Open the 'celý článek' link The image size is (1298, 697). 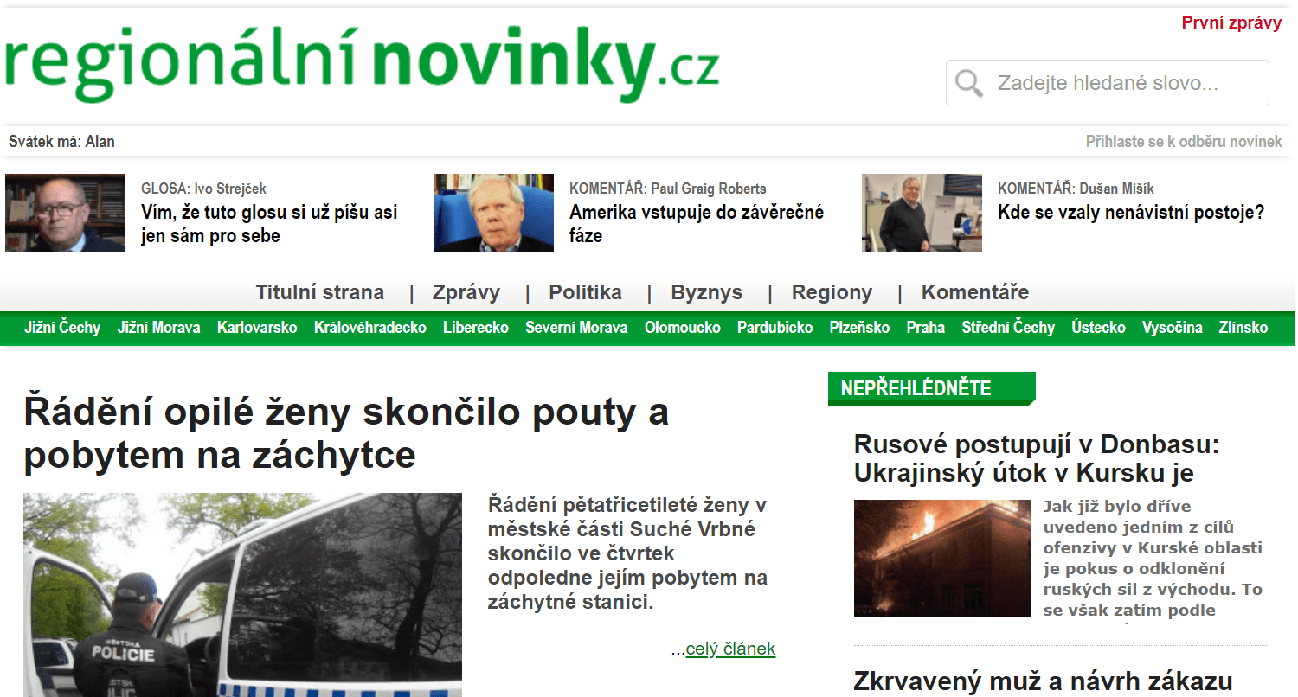730,649
